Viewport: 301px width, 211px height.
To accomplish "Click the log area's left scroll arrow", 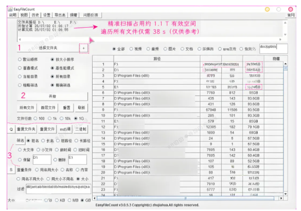I will [20, 40].
